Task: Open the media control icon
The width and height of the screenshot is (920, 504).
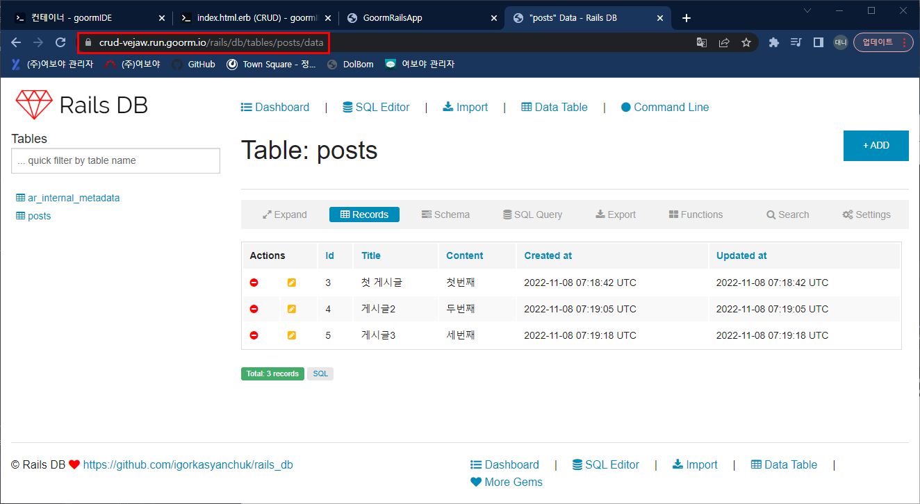Action: pyautogui.click(x=796, y=42)
